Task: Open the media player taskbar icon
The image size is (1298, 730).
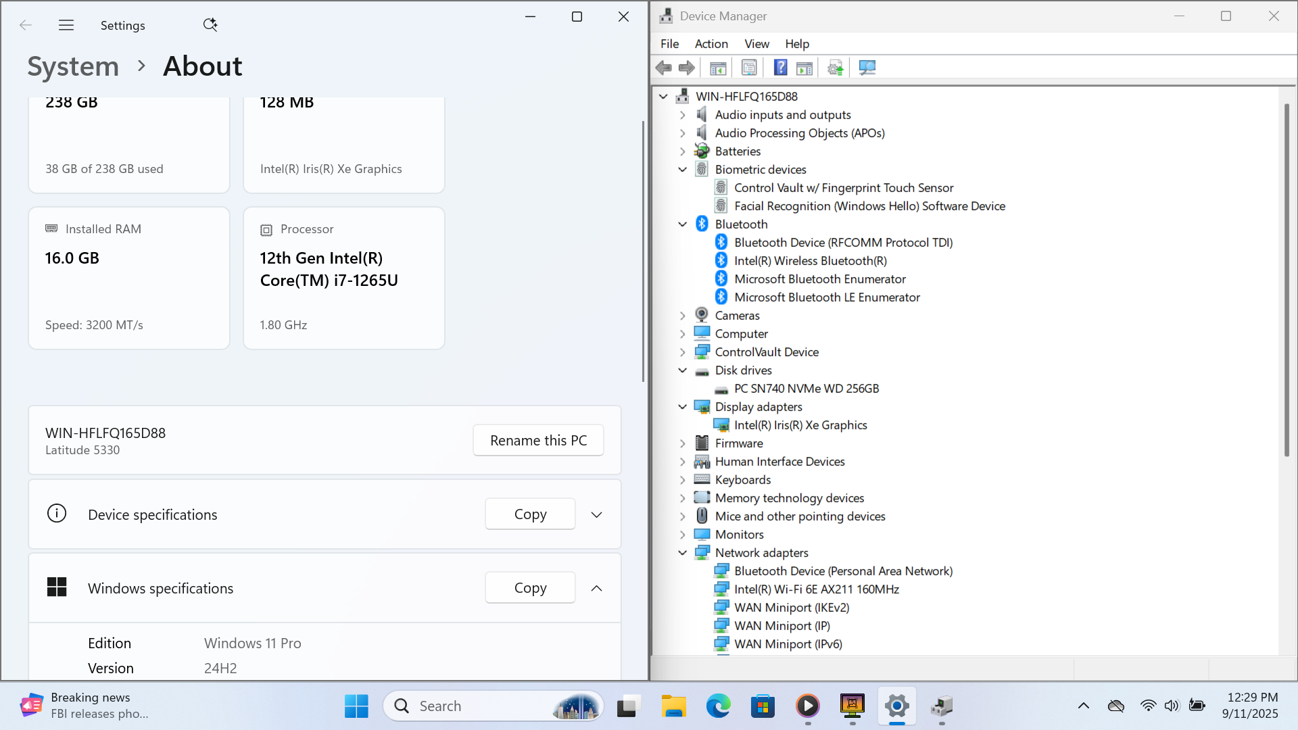Action: coord(808,706)
